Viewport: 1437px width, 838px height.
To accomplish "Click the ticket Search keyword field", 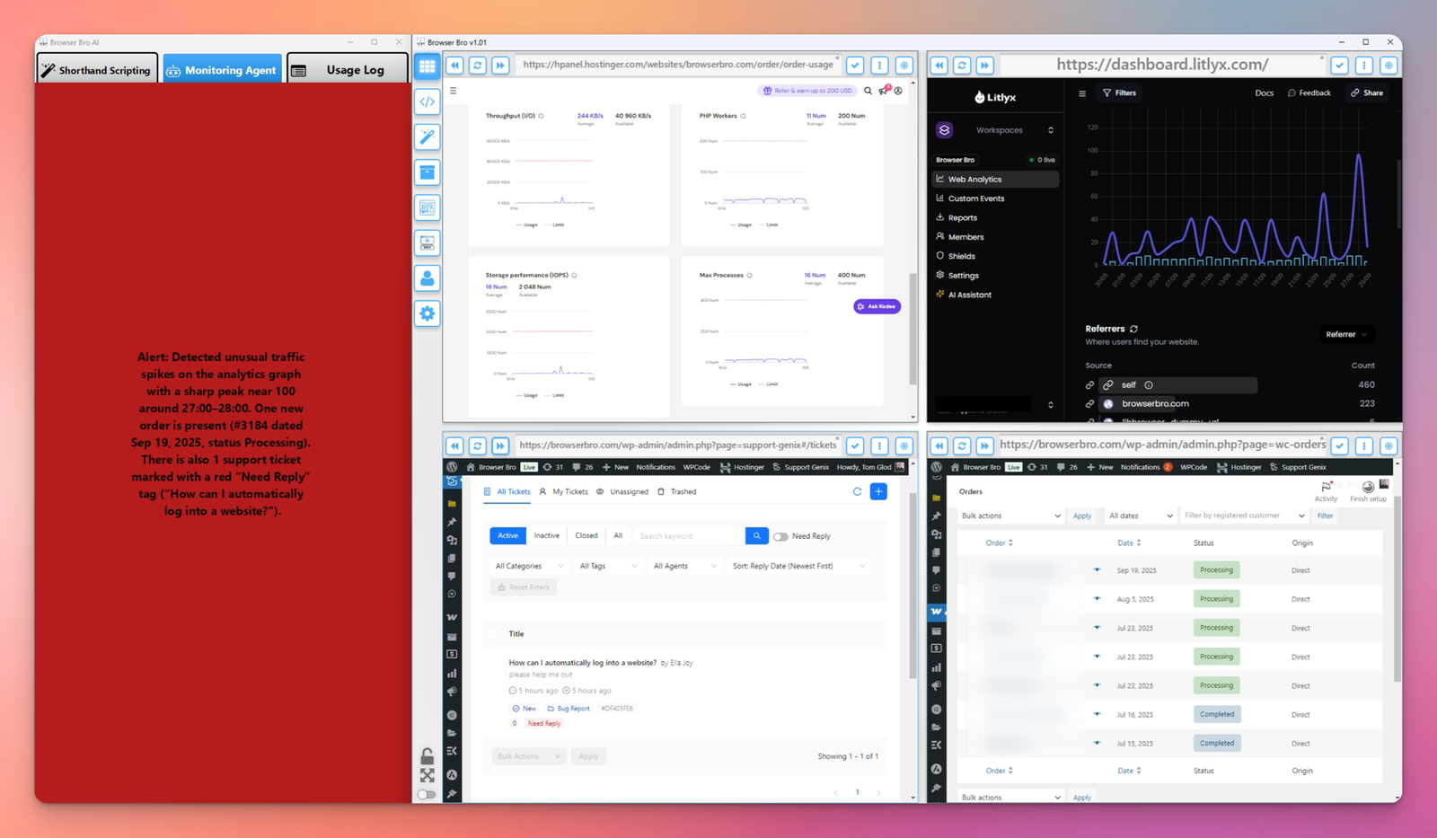I will click(x=688, y=536).
